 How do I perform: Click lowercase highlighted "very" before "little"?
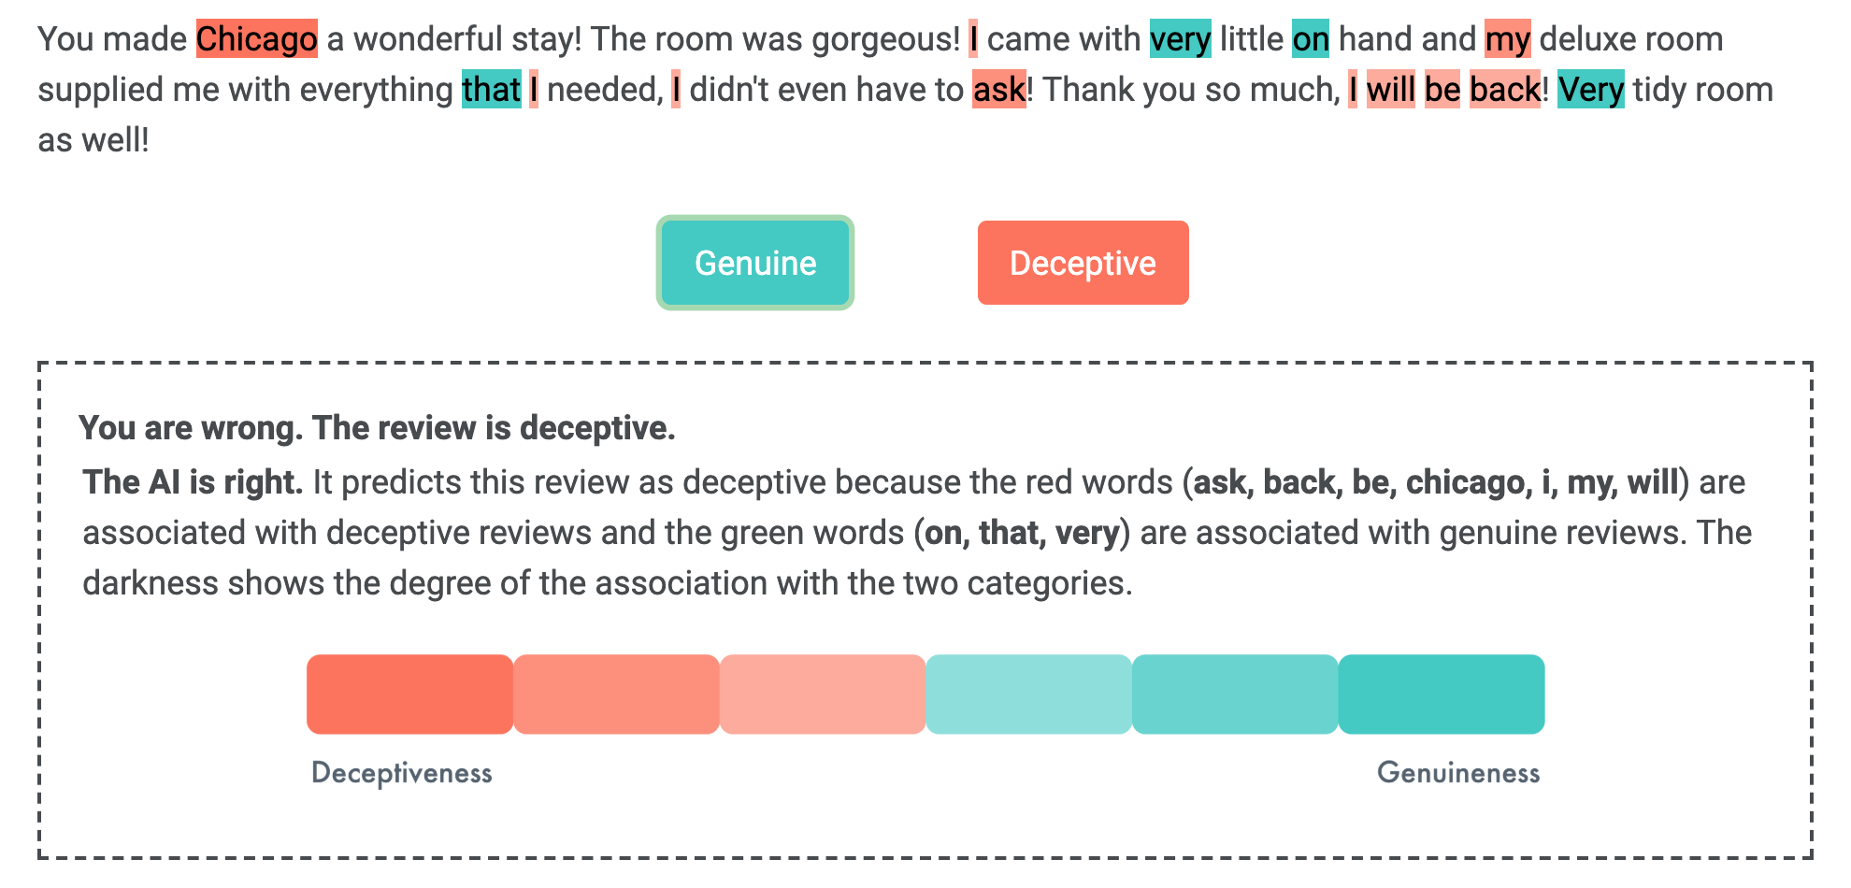(x=1180, y=39)
